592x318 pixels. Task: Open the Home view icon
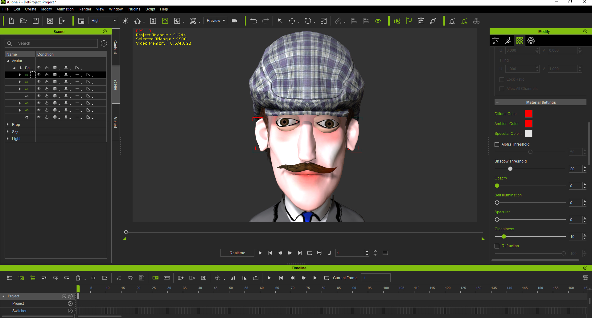click(137, 21)
